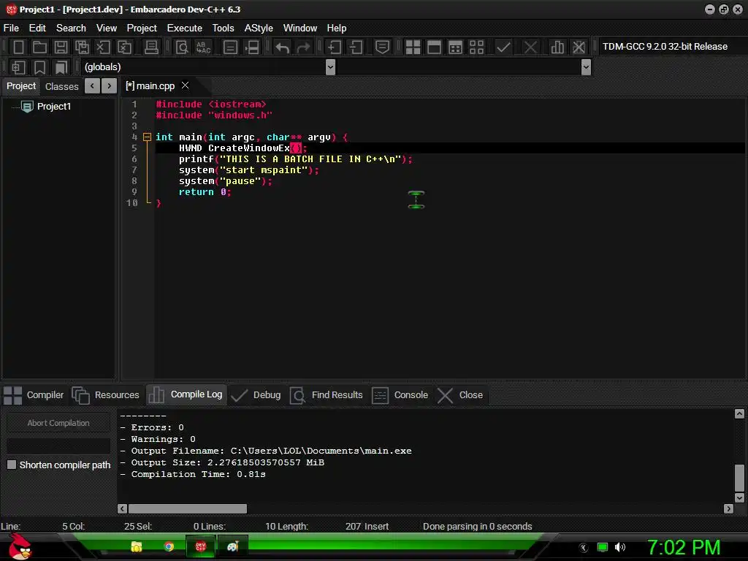Click the Toggle bookmark icon

tap(39, 67)
